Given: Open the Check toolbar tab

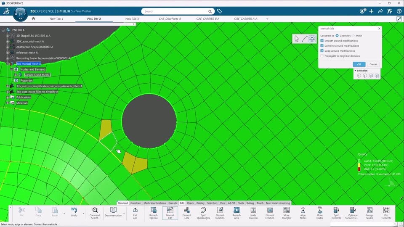Looking at the screenshot, I should coord(190,203).
